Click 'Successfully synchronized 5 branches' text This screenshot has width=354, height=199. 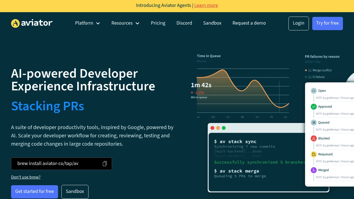tap(259, 162)
